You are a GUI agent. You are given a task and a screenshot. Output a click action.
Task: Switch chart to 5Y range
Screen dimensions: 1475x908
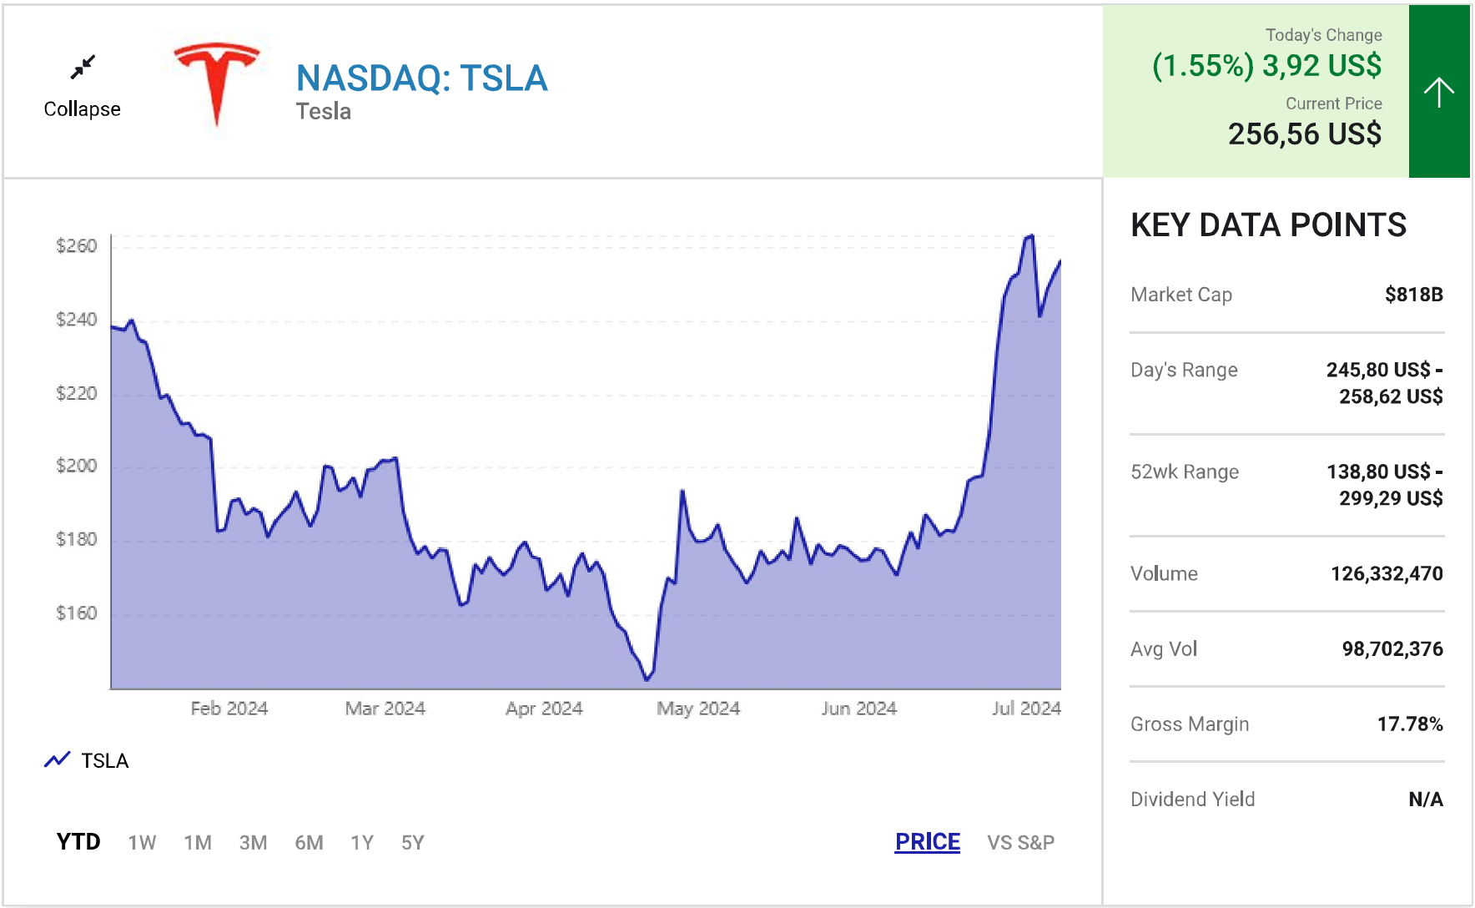413,843
